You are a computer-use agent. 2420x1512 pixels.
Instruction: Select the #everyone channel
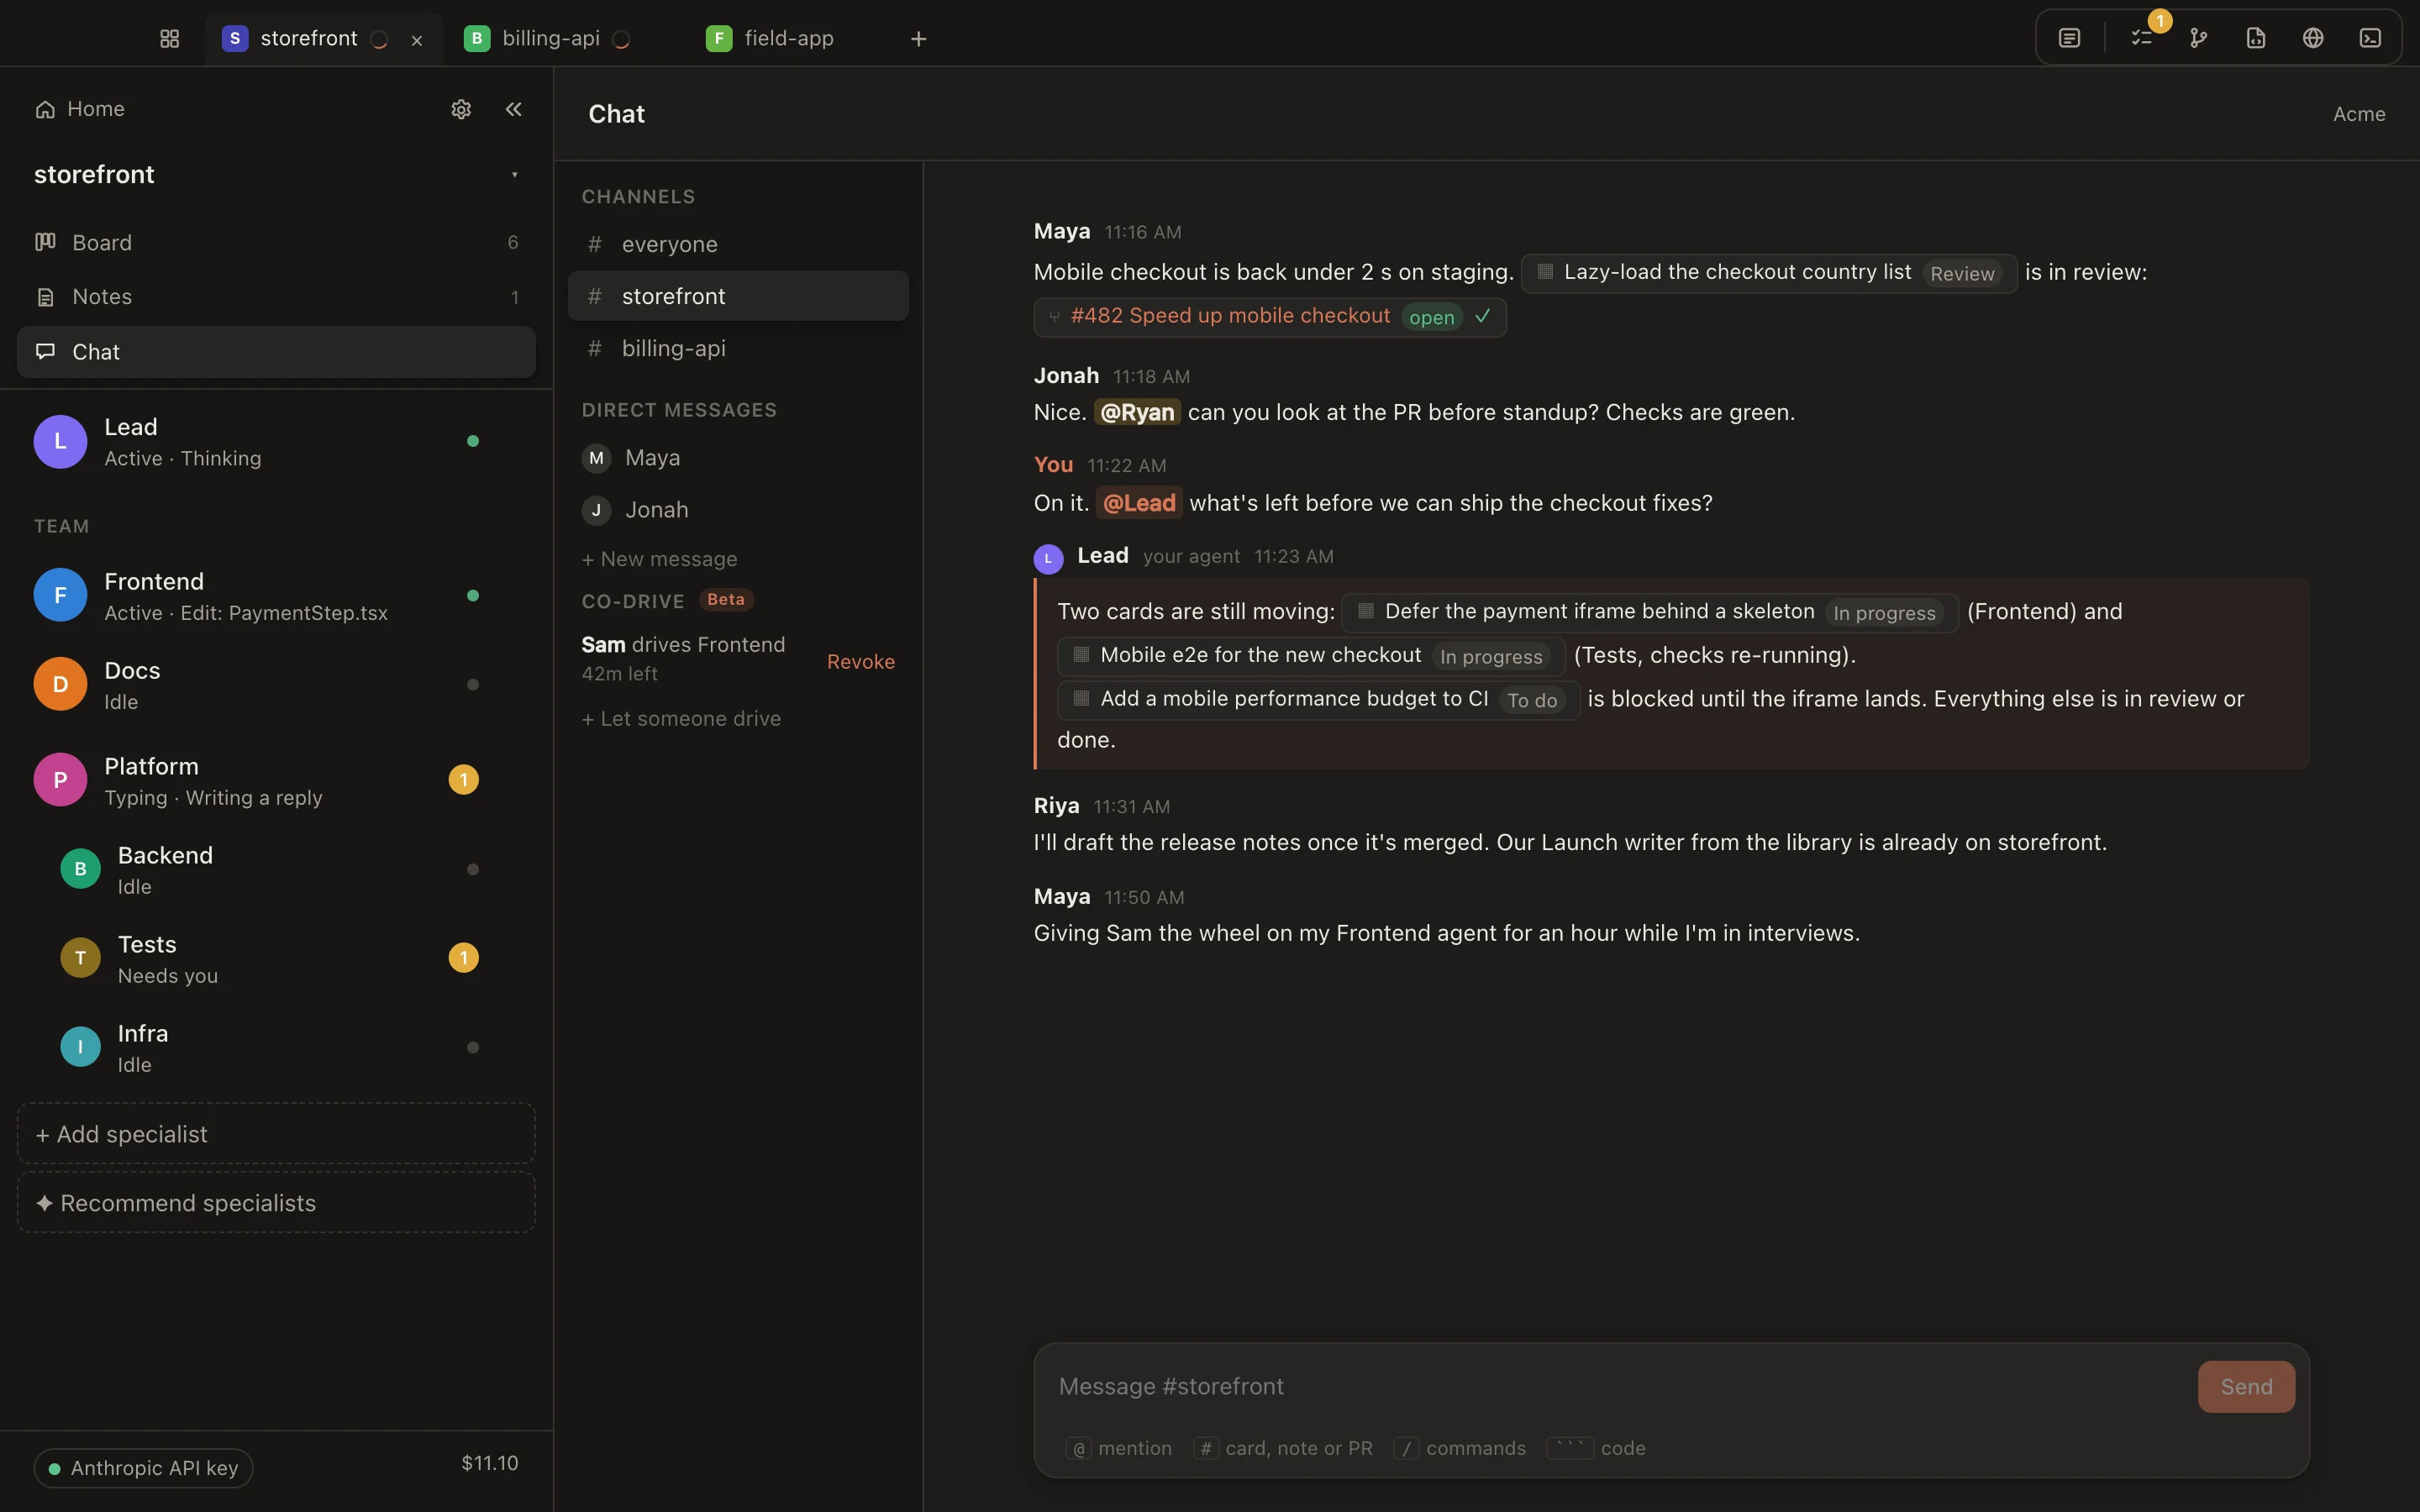(738, 244)
